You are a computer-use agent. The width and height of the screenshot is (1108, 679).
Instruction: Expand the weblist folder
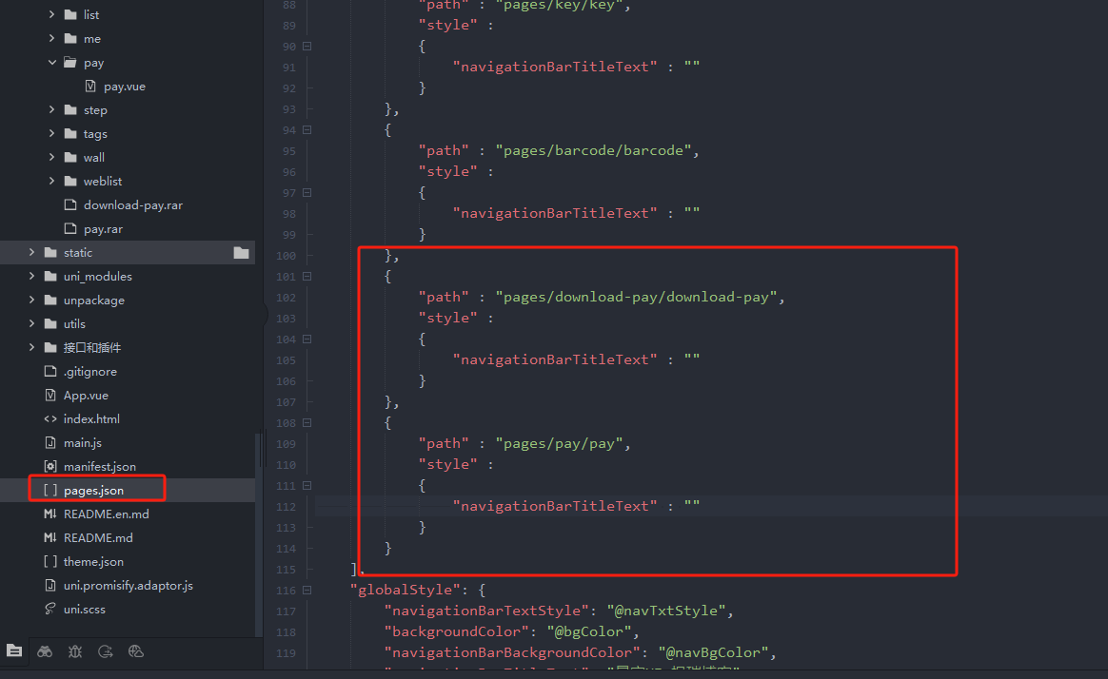(52, 182)
